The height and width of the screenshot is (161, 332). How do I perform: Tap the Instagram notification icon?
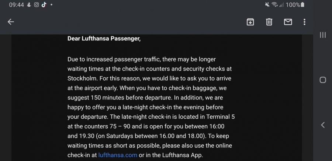coord(37,5)
